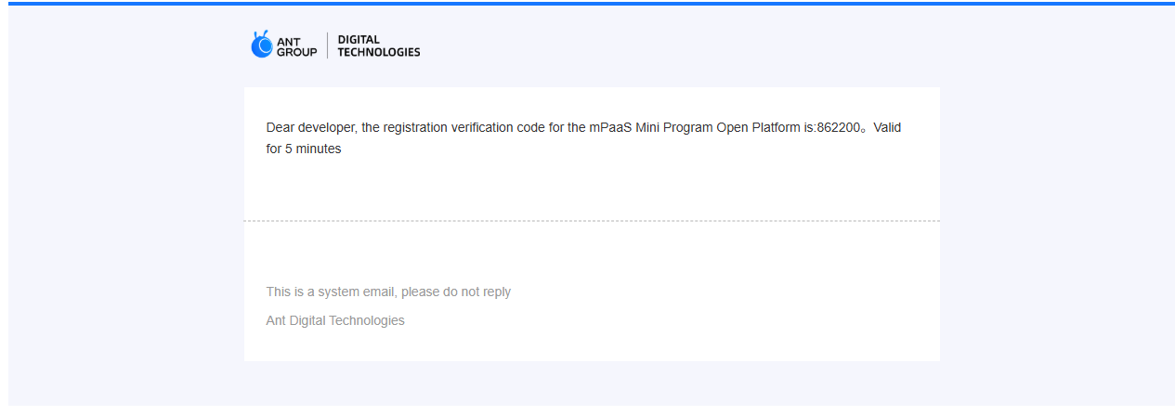This screenshot has height=415, width=1175.
Task: Click the word 'GROUP' in the logo
Action: point(296,52)
